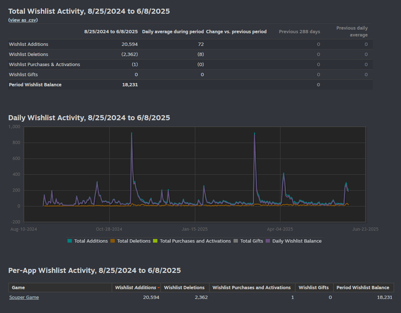
Task: Click the sort arrow beside Wishlist Additions header
Action: click(x=159, y=288)
